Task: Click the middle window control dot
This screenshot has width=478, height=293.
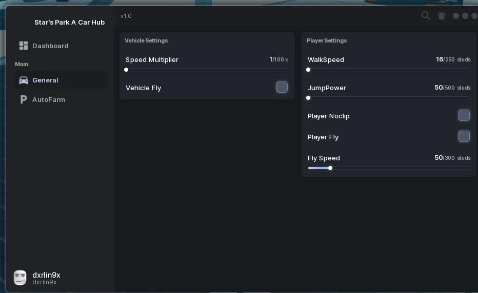Action: [x=465, y=16]
